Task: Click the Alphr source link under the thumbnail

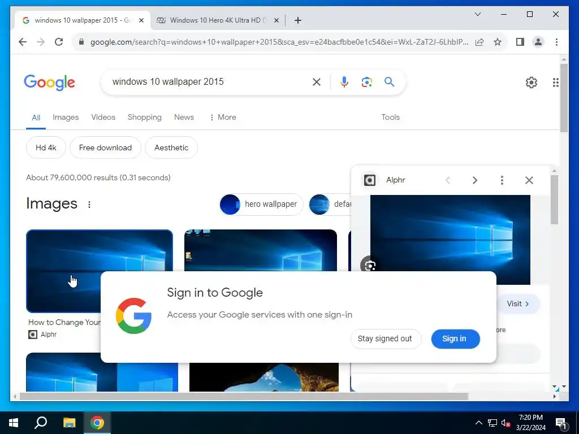Action: (43, 335)
